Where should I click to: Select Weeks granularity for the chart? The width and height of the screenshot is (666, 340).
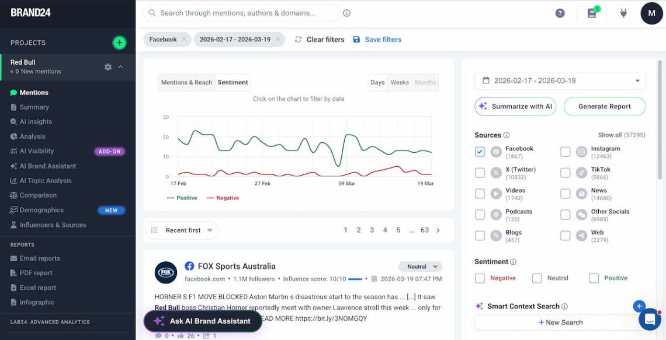400,82
